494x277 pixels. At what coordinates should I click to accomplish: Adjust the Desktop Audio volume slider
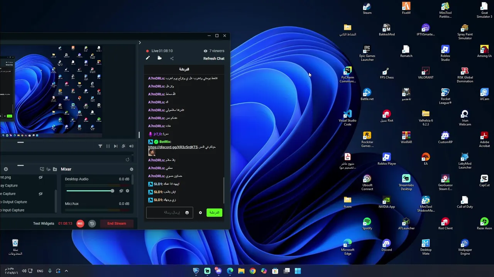coord(90,191)
